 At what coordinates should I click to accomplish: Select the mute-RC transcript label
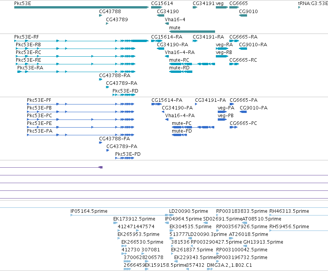tap(179, 60)
